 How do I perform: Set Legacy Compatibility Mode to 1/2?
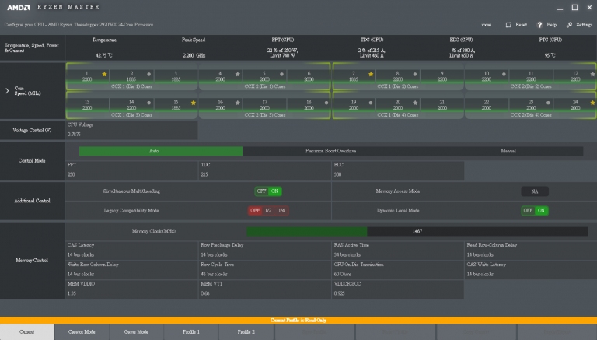click(x=268, y=210)
